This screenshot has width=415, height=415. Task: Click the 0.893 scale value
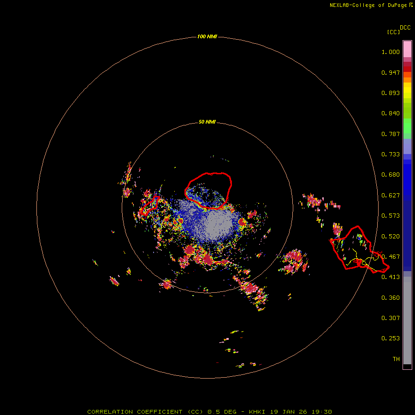pos(391,93)
